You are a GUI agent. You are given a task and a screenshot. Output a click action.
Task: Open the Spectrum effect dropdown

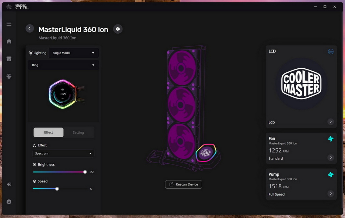63,153
